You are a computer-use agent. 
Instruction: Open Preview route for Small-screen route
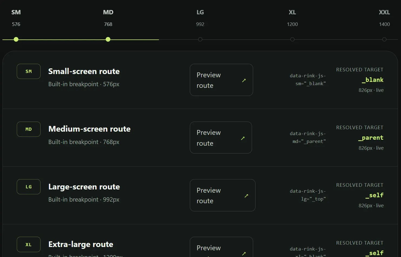click(221, 80)
